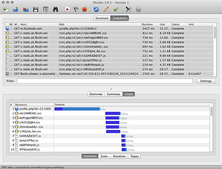Image resolution: width=222 pixels, height=169 pixels.
Task: Sort by the Host column header
Action: click(x=39, y=24)
